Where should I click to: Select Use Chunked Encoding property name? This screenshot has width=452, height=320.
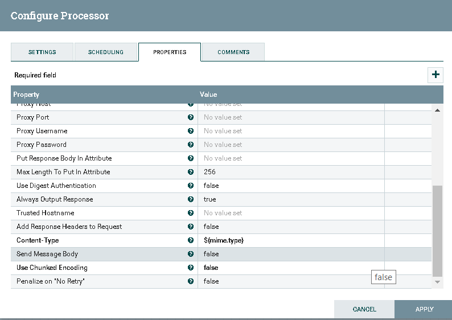52,268
